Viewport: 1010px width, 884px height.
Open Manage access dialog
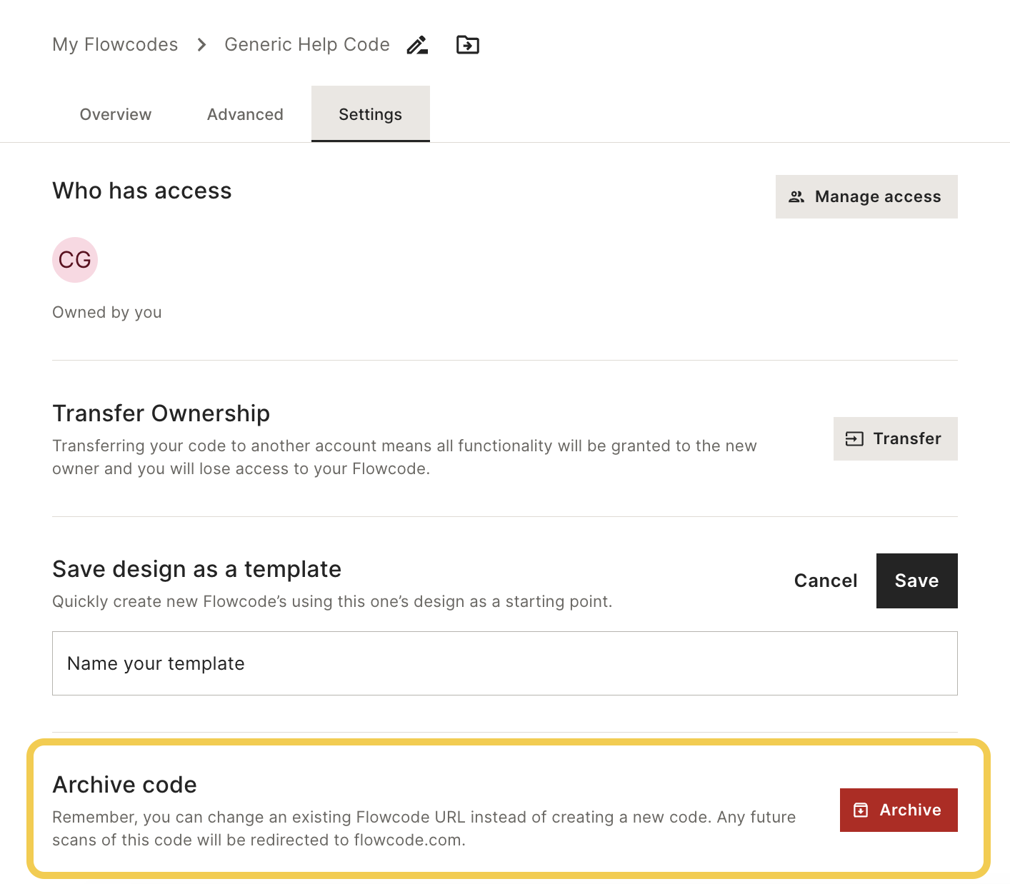click(x=866, y=197)
